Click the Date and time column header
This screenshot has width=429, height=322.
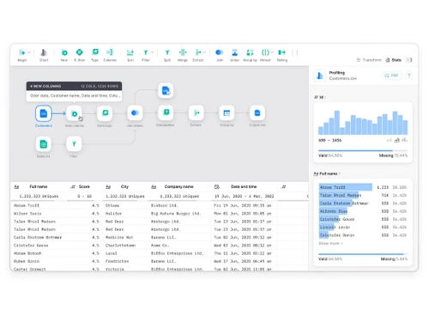tap(244, 186)
